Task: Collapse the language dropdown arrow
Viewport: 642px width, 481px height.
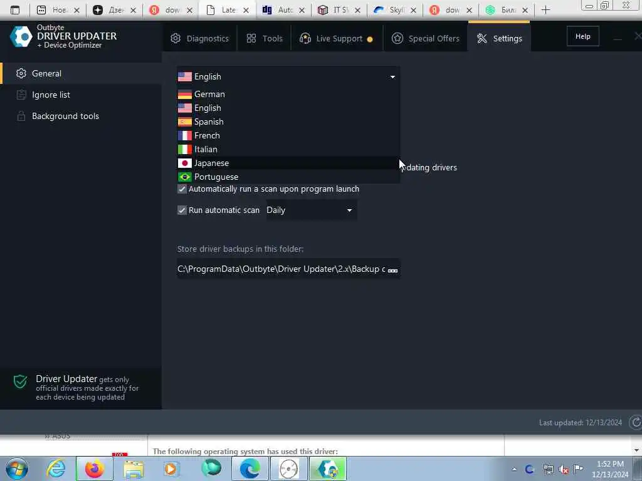Action: click(392, 77)
